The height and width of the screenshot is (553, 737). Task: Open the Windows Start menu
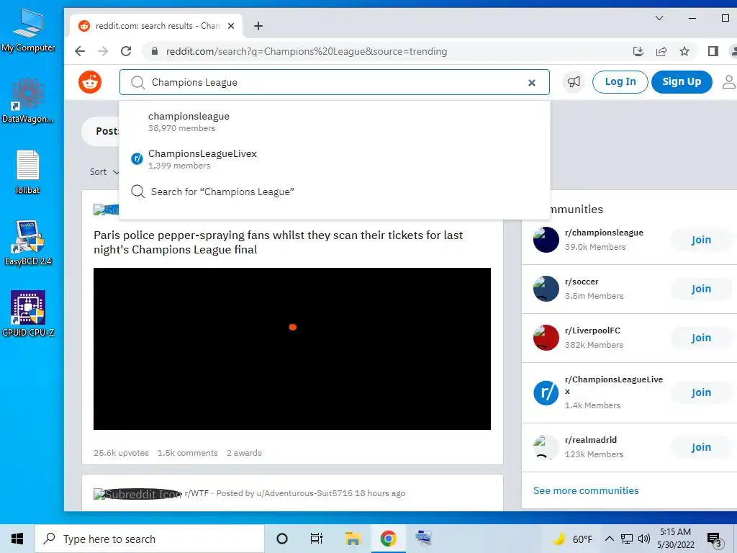click(17, 539)
